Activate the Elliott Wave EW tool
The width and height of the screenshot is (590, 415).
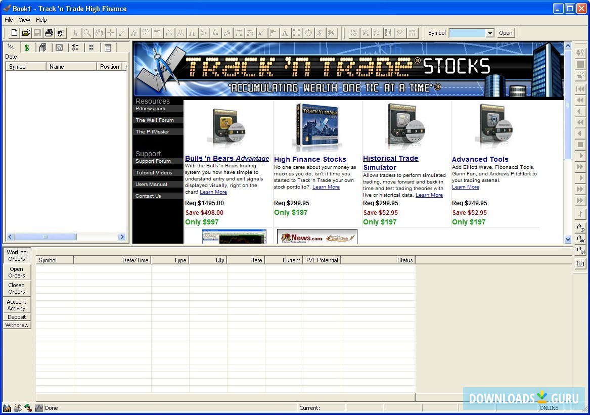click(353, 33)
